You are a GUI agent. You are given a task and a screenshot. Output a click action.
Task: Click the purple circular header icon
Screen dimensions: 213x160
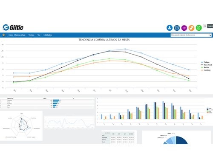click(x=184, y=28)
